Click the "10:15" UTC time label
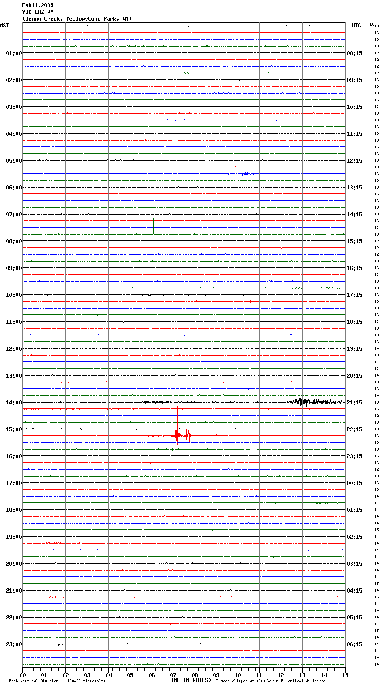The width and height of the screenshot is (381, 687). [x=355, y=107]
